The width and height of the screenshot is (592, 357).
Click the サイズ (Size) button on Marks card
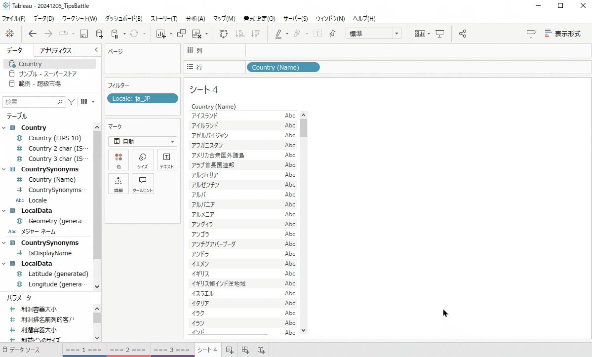(142, 159)
